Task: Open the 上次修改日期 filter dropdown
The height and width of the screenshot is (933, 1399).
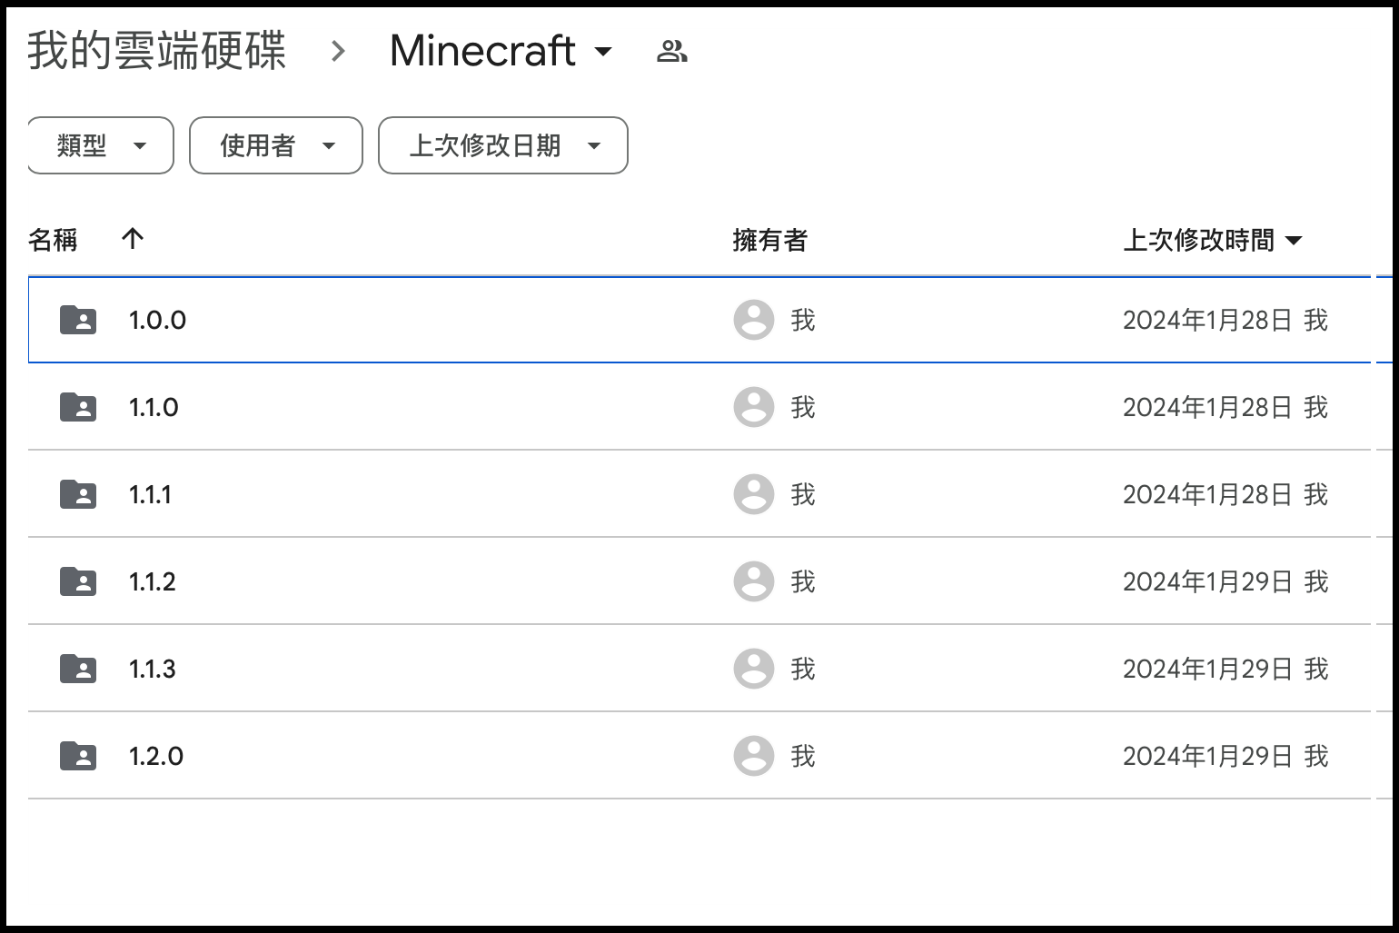Action: coord(503,145)
